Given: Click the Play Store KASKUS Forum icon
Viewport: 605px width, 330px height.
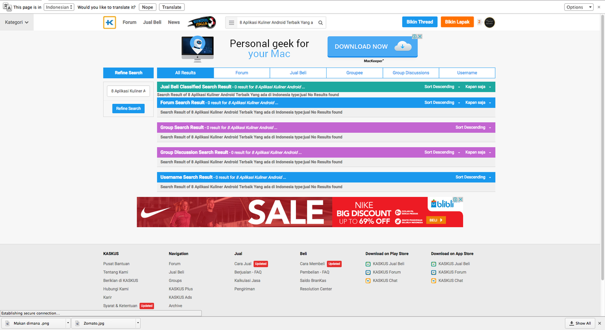Looking at the screenshot, I should point(368,272).
